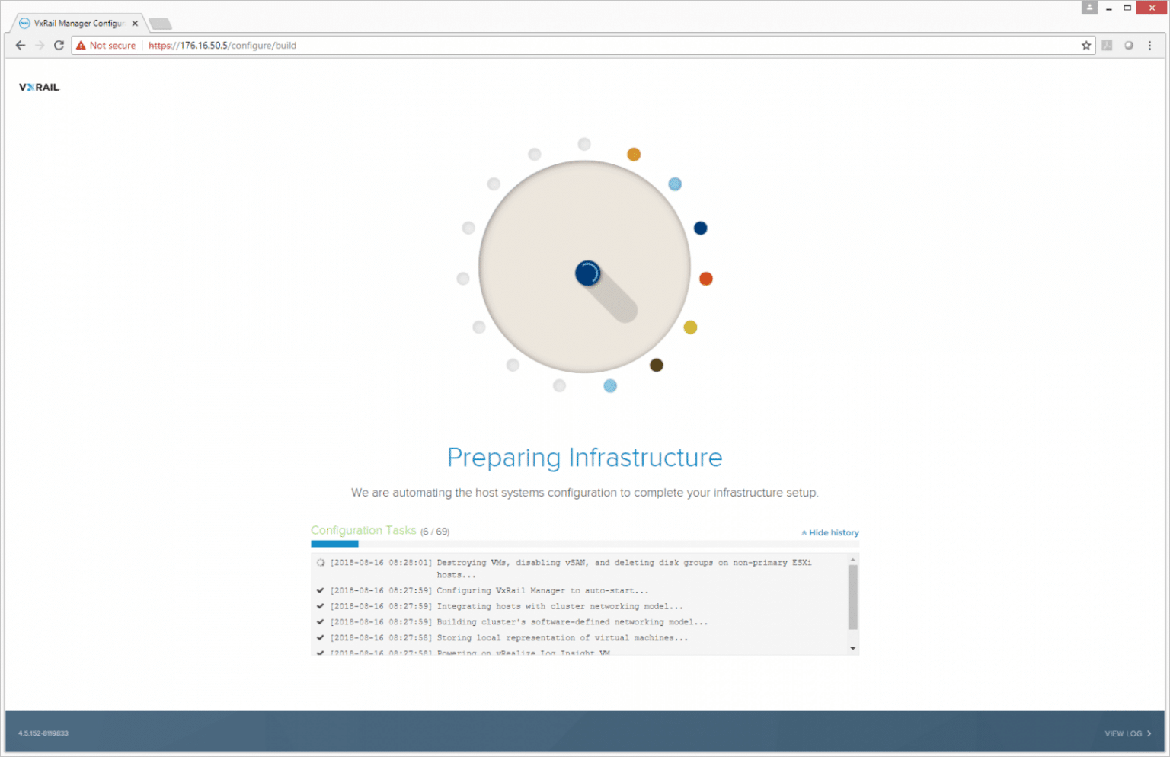
Task: Click the Preparing Infrastructure heading
Action: [x=585, y=458]
